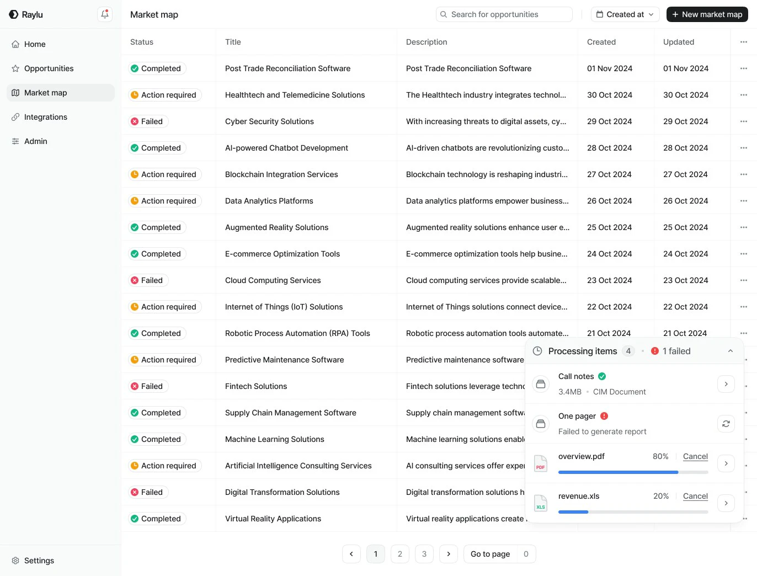Click the table header more options icon

744,42
